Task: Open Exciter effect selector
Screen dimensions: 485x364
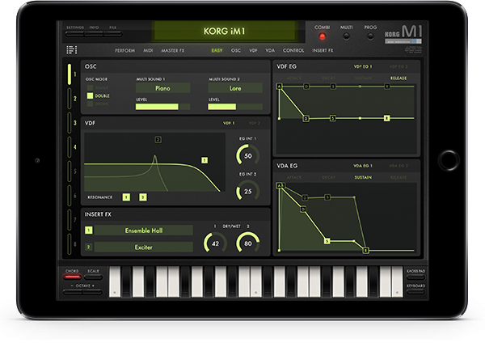Action: pos(144,247)
